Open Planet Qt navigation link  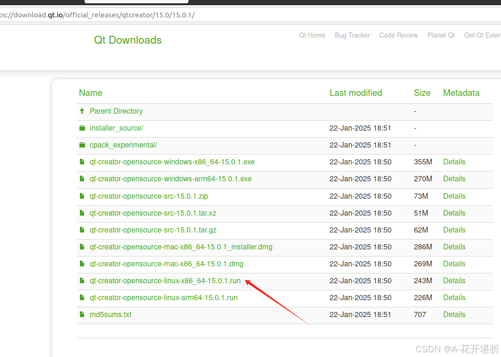coord(441,35)
